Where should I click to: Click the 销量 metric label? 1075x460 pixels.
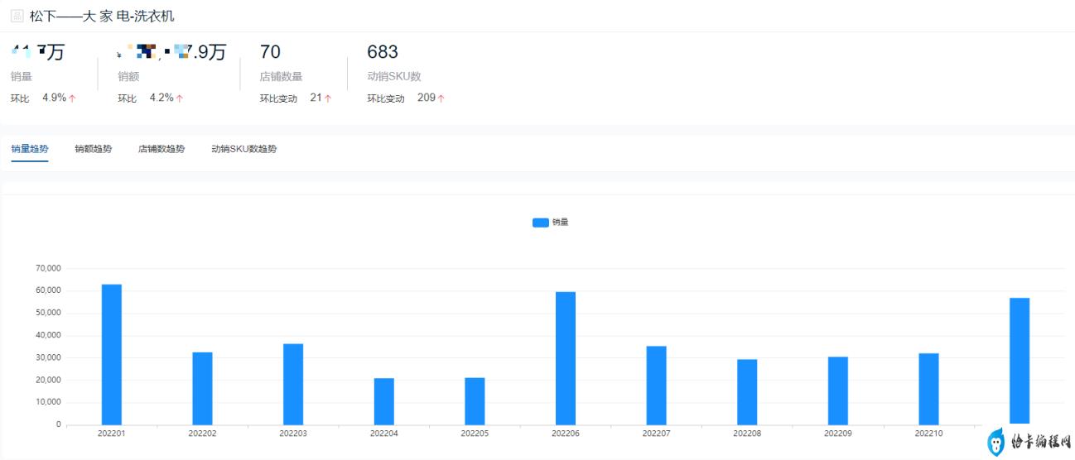[21, 77]
